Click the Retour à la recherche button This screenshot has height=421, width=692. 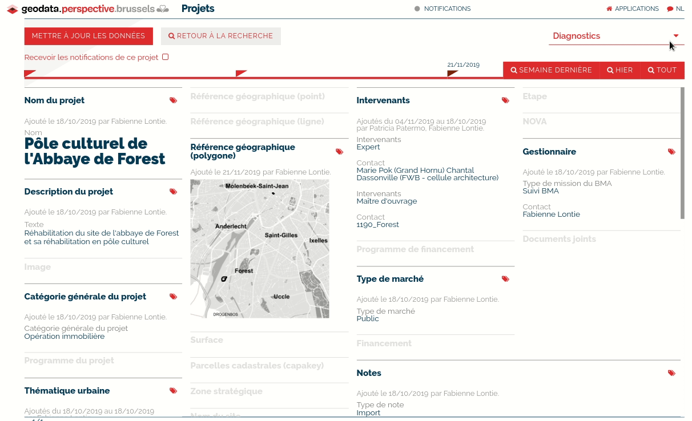221,35
